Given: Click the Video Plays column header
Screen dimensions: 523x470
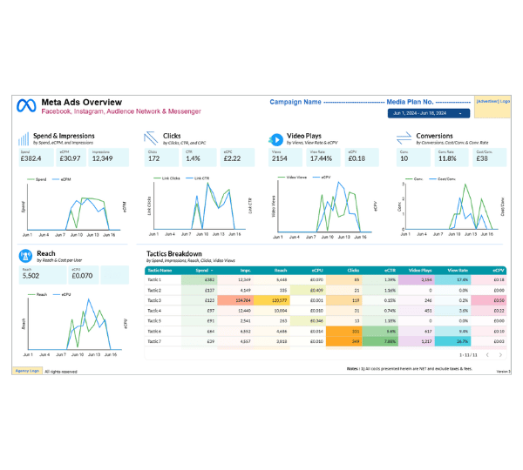Looking at the screenshot, I should point(420,270).
